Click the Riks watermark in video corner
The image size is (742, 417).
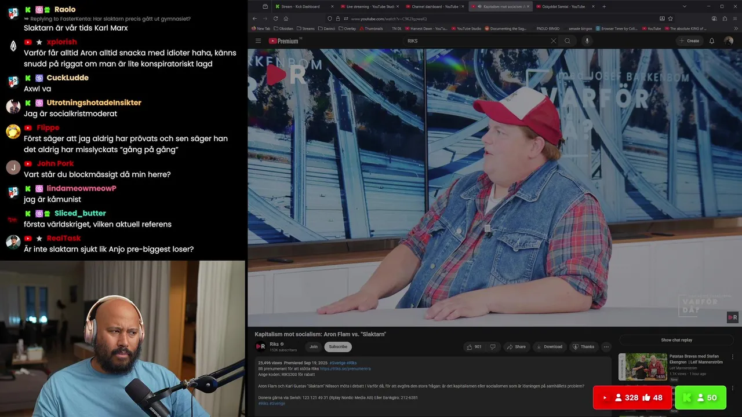[x=733, y=317]
